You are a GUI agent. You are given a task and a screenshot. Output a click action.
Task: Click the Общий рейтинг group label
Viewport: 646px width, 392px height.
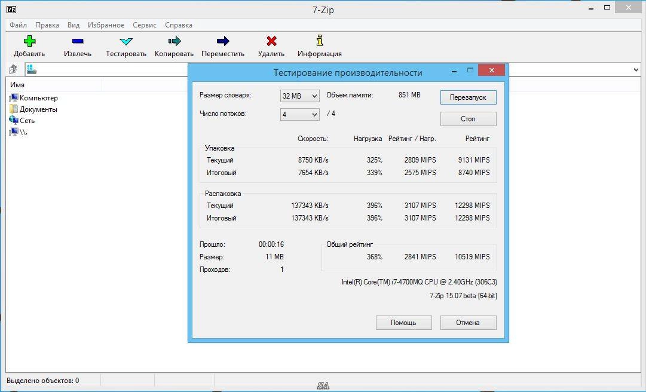[350, 244]
